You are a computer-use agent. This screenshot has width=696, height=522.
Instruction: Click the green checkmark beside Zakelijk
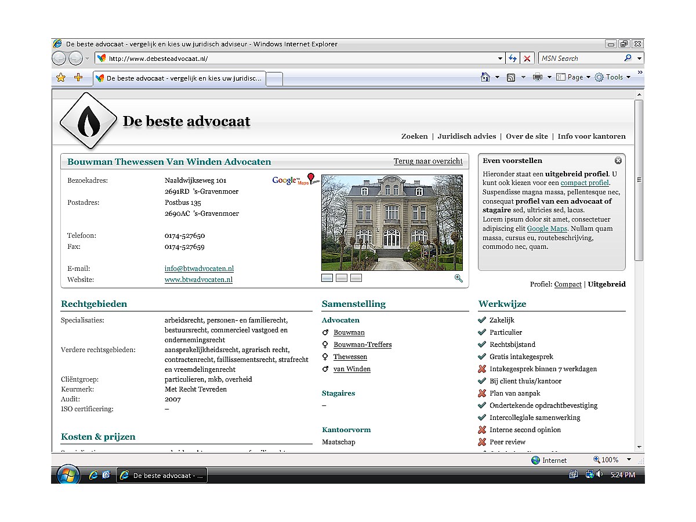pyautogui.click(x=483, y=320)
